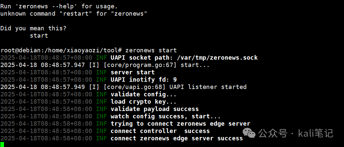Click the "validate payload success" log message
The image size is (344, 147).
click(x=154, y=109)
